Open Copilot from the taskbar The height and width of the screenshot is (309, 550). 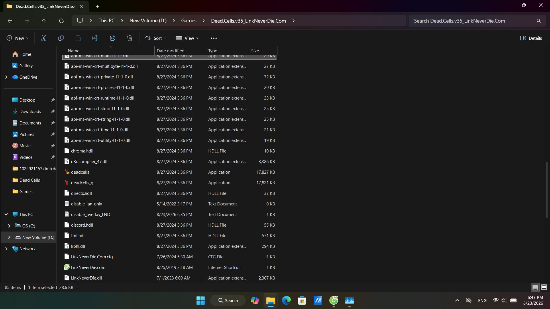point(255,300)
